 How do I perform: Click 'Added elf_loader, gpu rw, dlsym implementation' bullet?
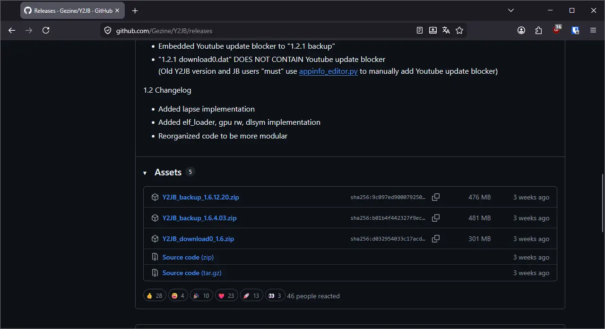click(239, 122)
